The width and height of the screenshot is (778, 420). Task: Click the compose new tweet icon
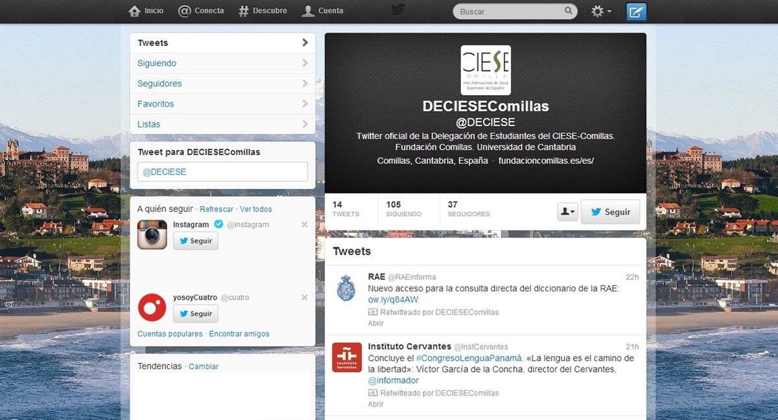tap(636, 12)
